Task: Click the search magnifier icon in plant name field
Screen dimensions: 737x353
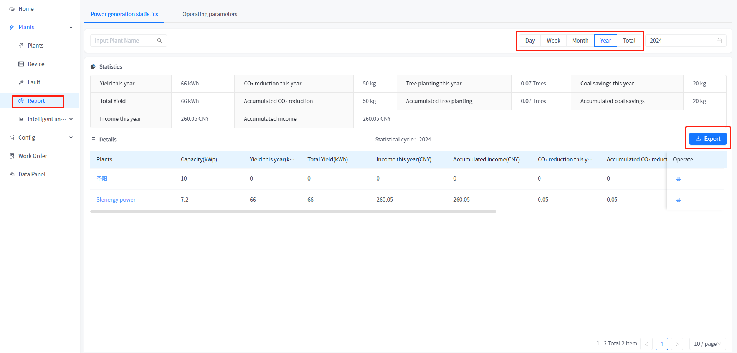Action: pyautogui.click(x=160, y=41)
